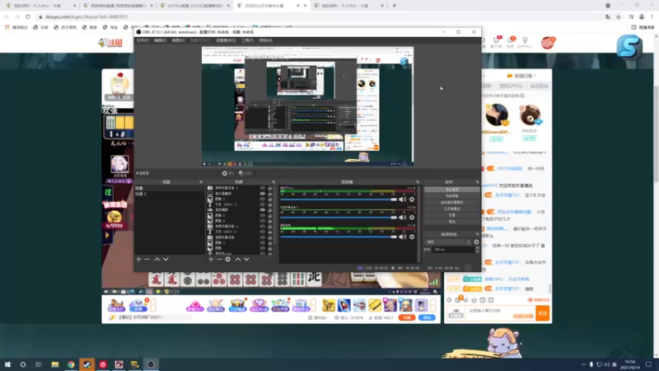Expand gift list handle right of last gift
This screenshot has height=371, width=659.
click(432, 305)
